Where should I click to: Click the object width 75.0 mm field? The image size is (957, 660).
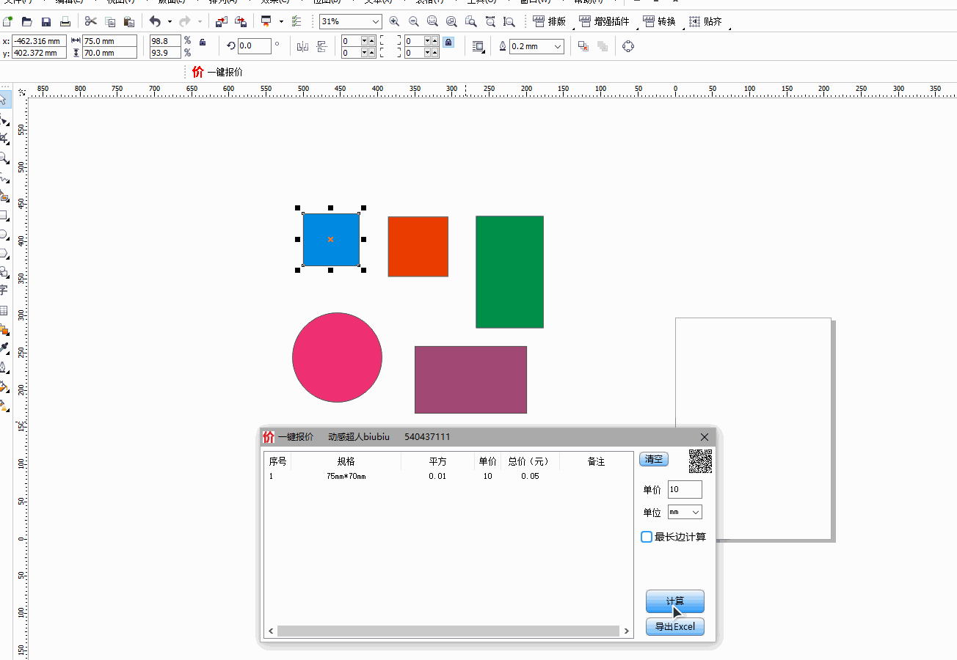(x=109, y=41)
